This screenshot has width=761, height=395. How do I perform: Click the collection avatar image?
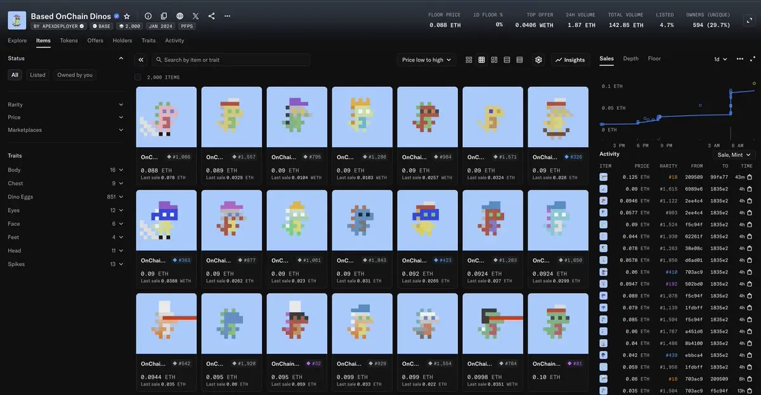[16, 20]
